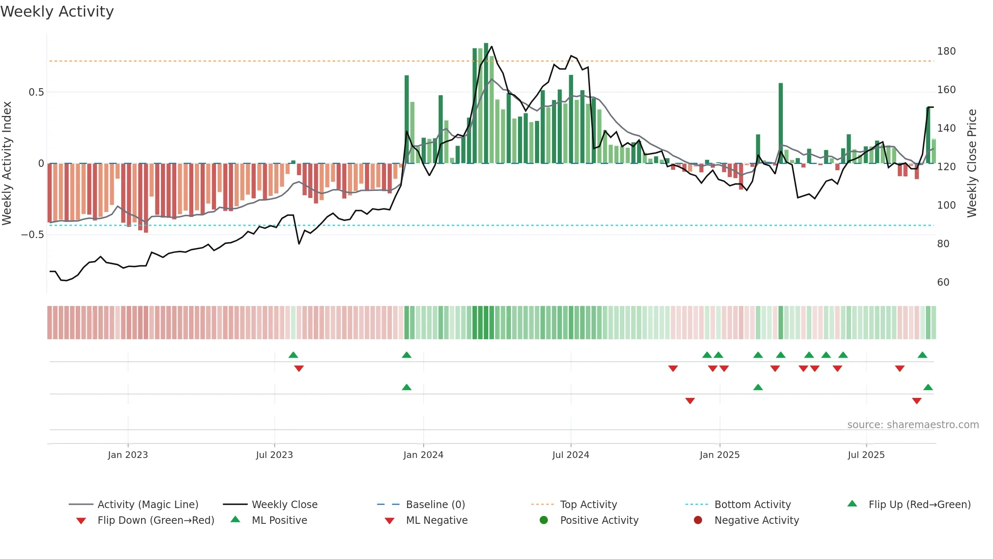
Task: Click the cyan dotted Bottom Activity line sample
Action: pyautogui.click(x=697, y=504)
